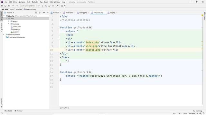206x115 pixels.
Task: Click the Project Structure window icon
Action: coord(62,6)
